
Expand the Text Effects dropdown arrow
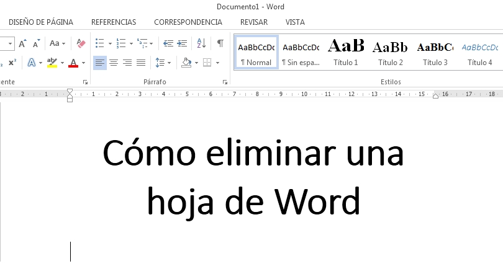pyautogui.click(x=40, y=63)
